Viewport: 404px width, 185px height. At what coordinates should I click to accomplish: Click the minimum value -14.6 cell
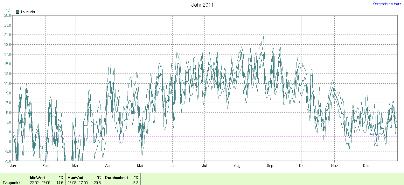60,183
